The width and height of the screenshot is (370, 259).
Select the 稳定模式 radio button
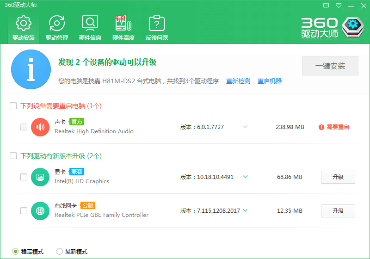pos(15,252)
